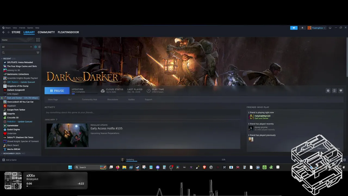Open the Community Hub link

click(89, 99)
